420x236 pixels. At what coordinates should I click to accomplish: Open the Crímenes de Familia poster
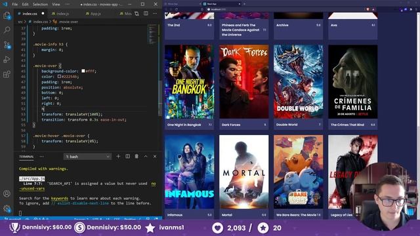pyautogui.click(x=353, y=81)
